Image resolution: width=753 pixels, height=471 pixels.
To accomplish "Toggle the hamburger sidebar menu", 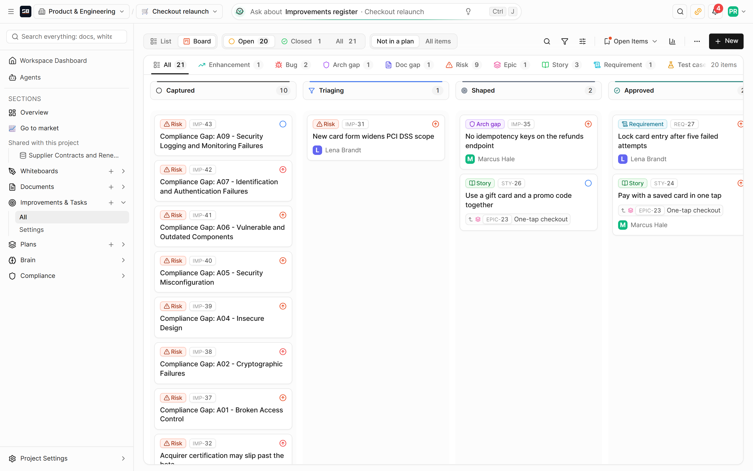I will click(11, 12).
